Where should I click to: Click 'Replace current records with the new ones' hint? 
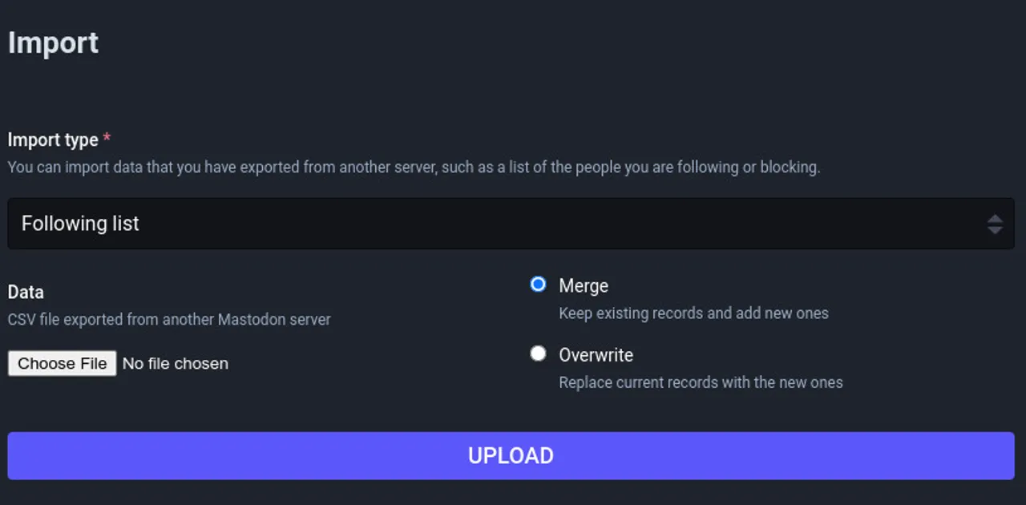tap(701, 383)
